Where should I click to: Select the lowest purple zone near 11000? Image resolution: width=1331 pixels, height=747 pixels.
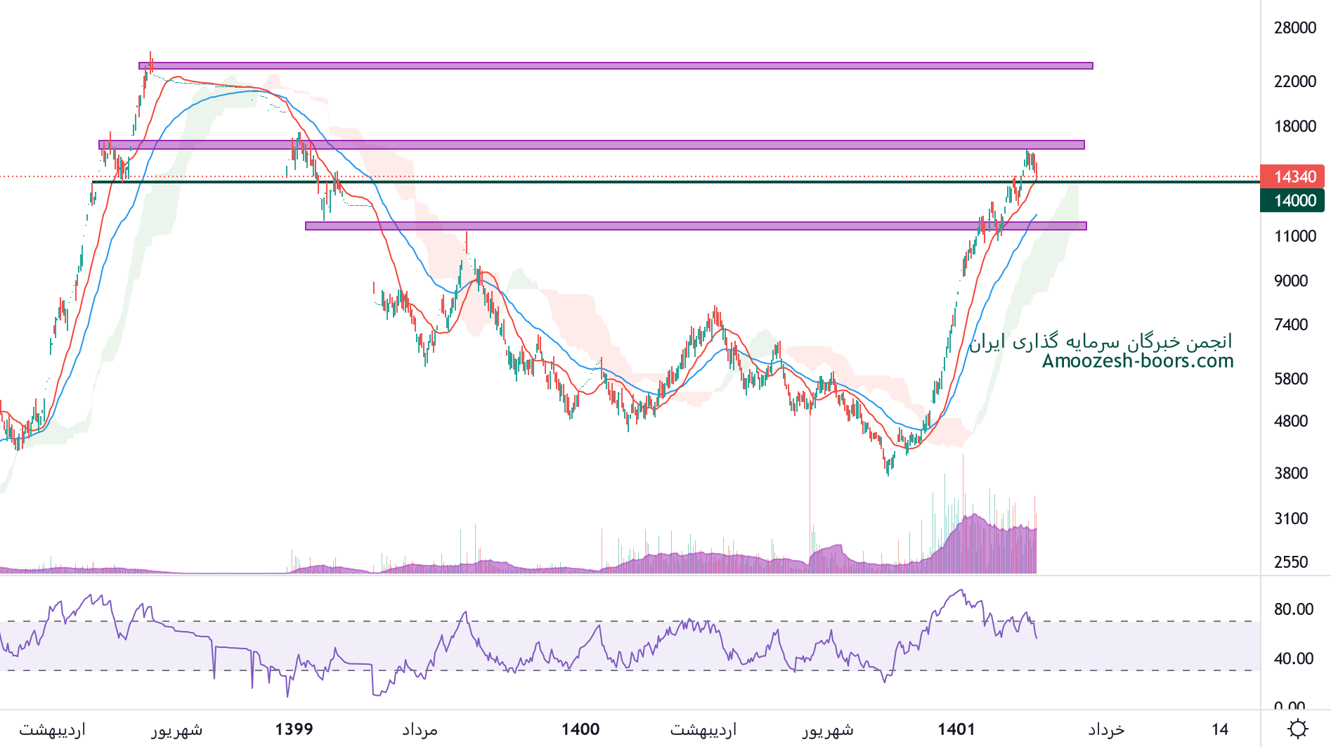[696, 226]
